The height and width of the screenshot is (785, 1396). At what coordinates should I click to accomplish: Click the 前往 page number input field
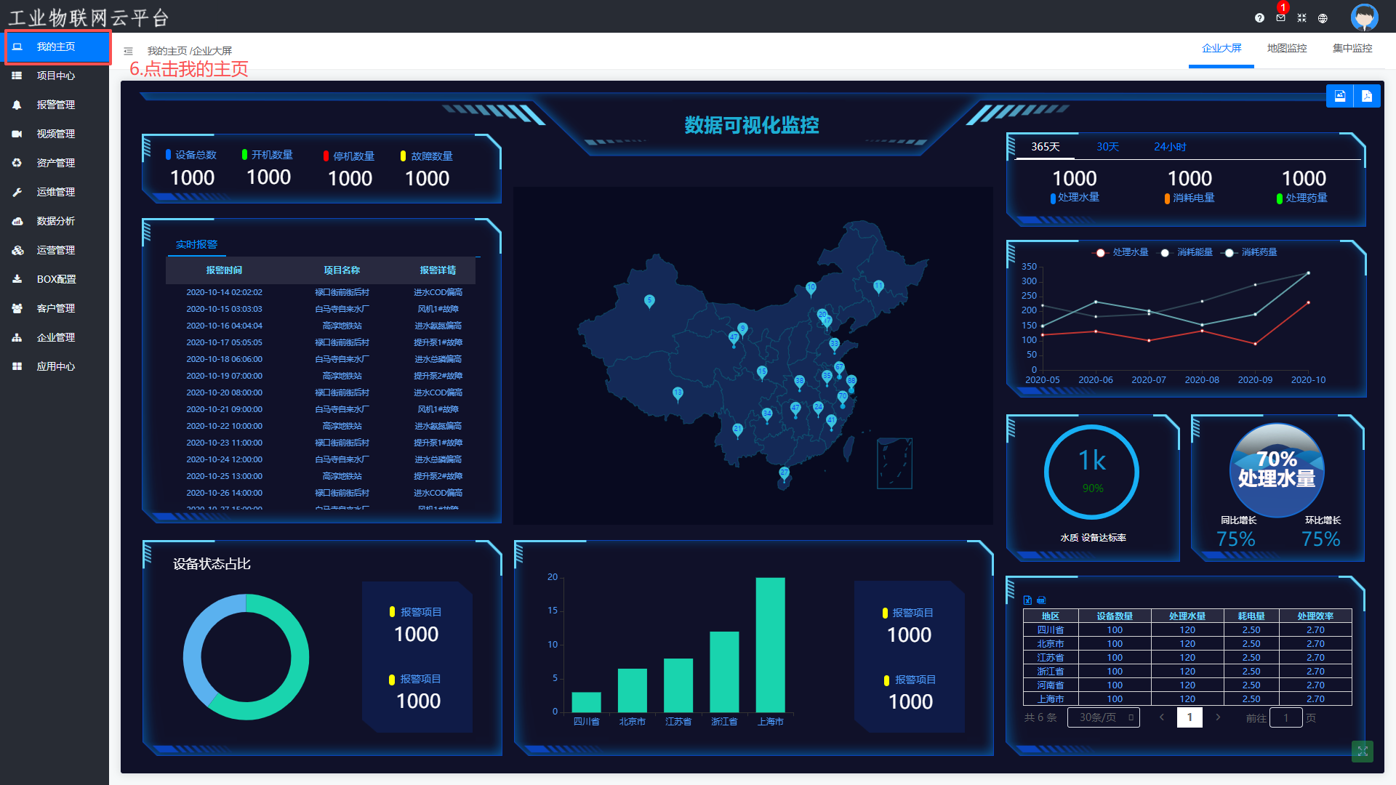tap(1285, 718)
